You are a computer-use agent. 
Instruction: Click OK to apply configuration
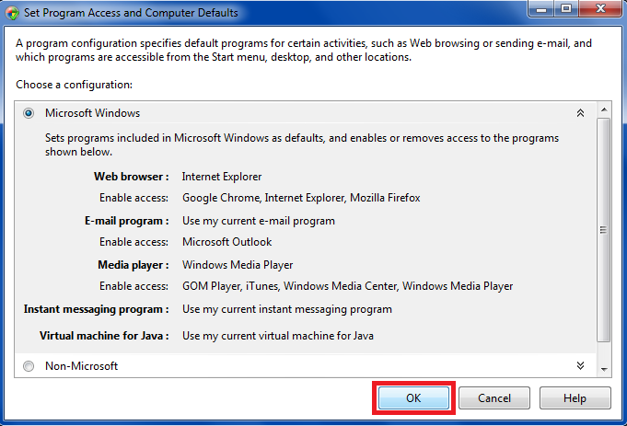(x=413, y=398)
